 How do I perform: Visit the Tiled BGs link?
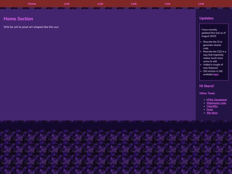click(x=212, y=106)
